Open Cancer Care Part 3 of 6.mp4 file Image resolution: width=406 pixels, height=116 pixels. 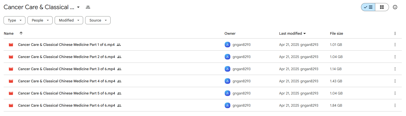coord(66,69)
